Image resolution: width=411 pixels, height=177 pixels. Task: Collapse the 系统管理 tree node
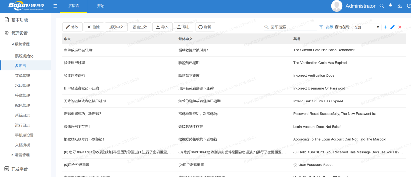click(x=13, y=44)
